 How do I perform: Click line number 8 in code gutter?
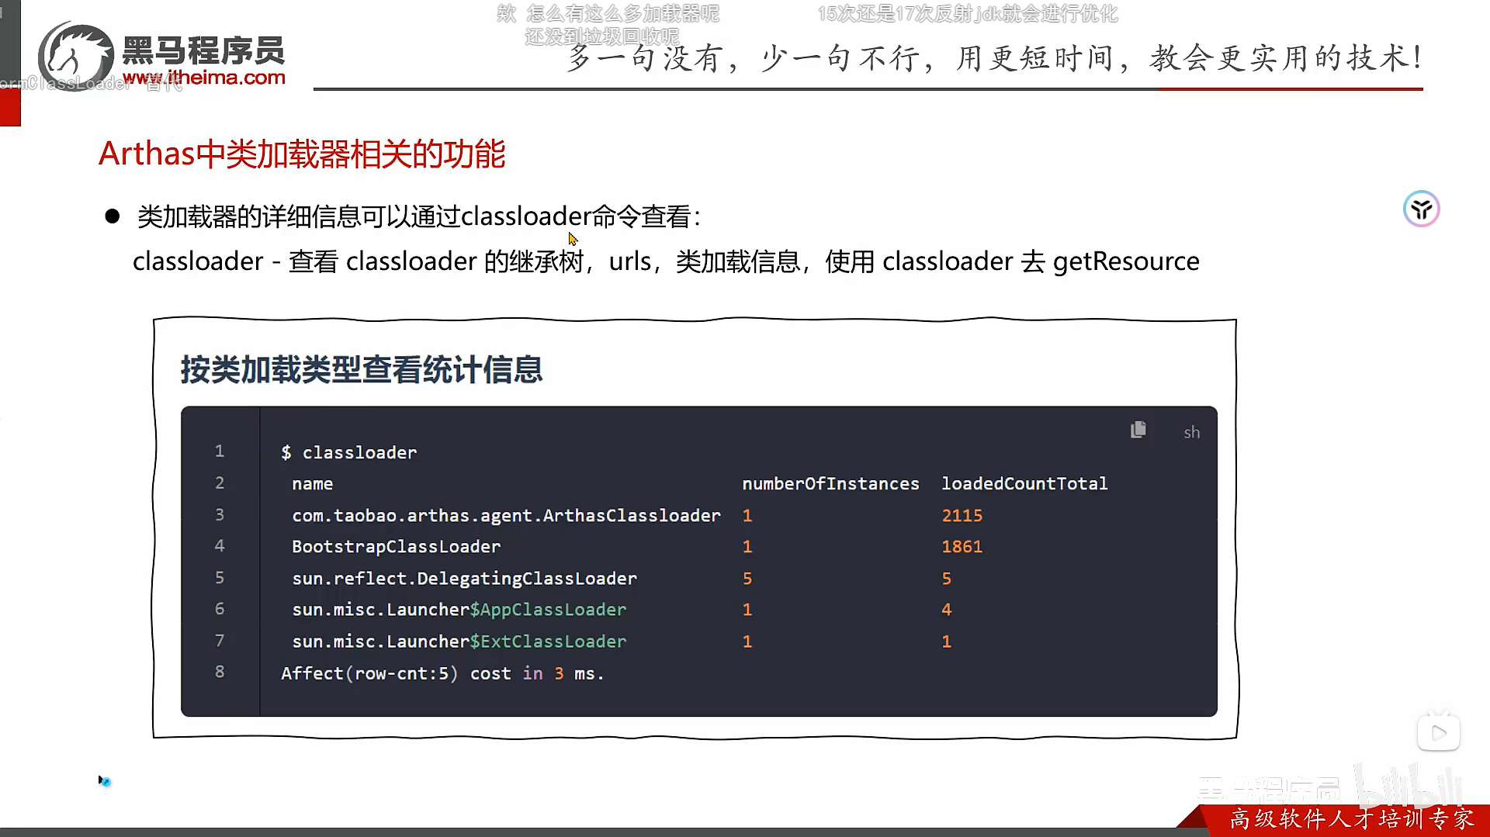pos(220,672)
